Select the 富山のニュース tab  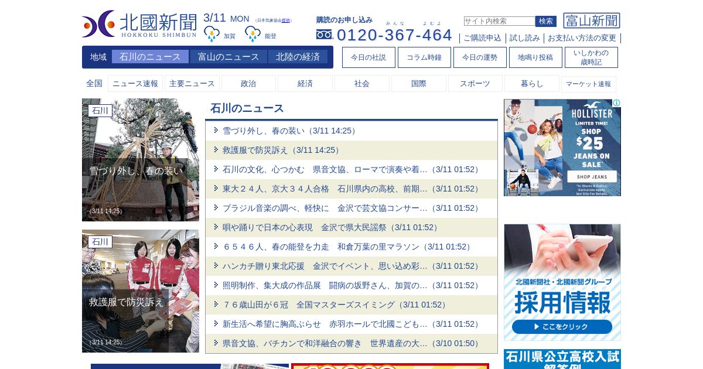pyautogui.click(x=228, y=57)
